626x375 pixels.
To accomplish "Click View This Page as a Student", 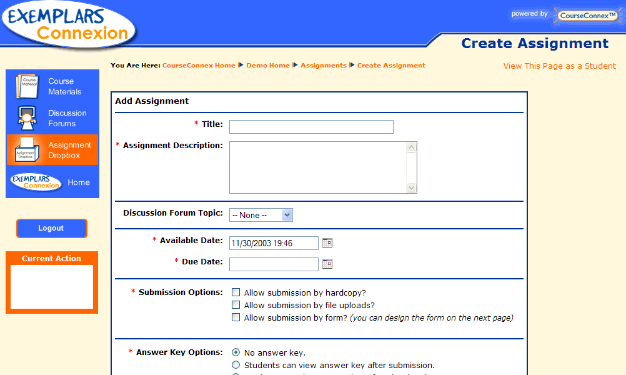I will pos(559,66).
